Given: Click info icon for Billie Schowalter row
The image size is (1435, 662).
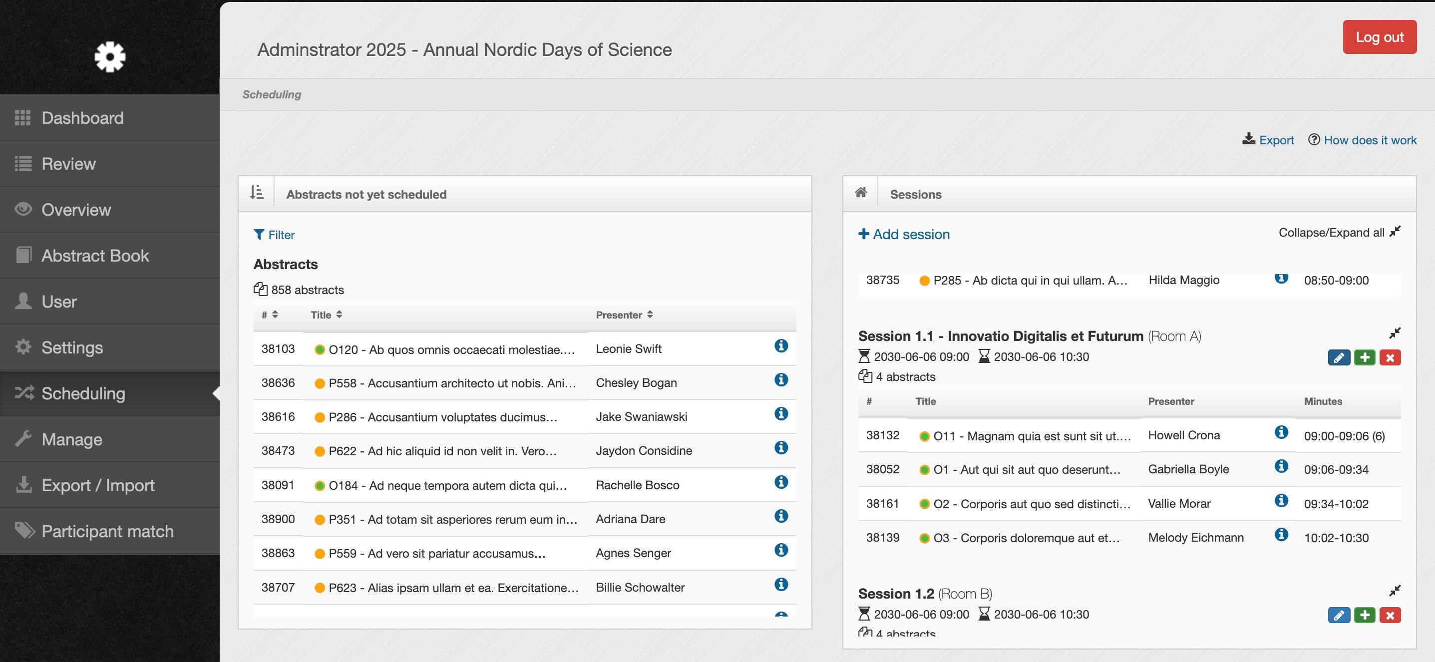Looking at the screenshot, I should pos(781,585).
